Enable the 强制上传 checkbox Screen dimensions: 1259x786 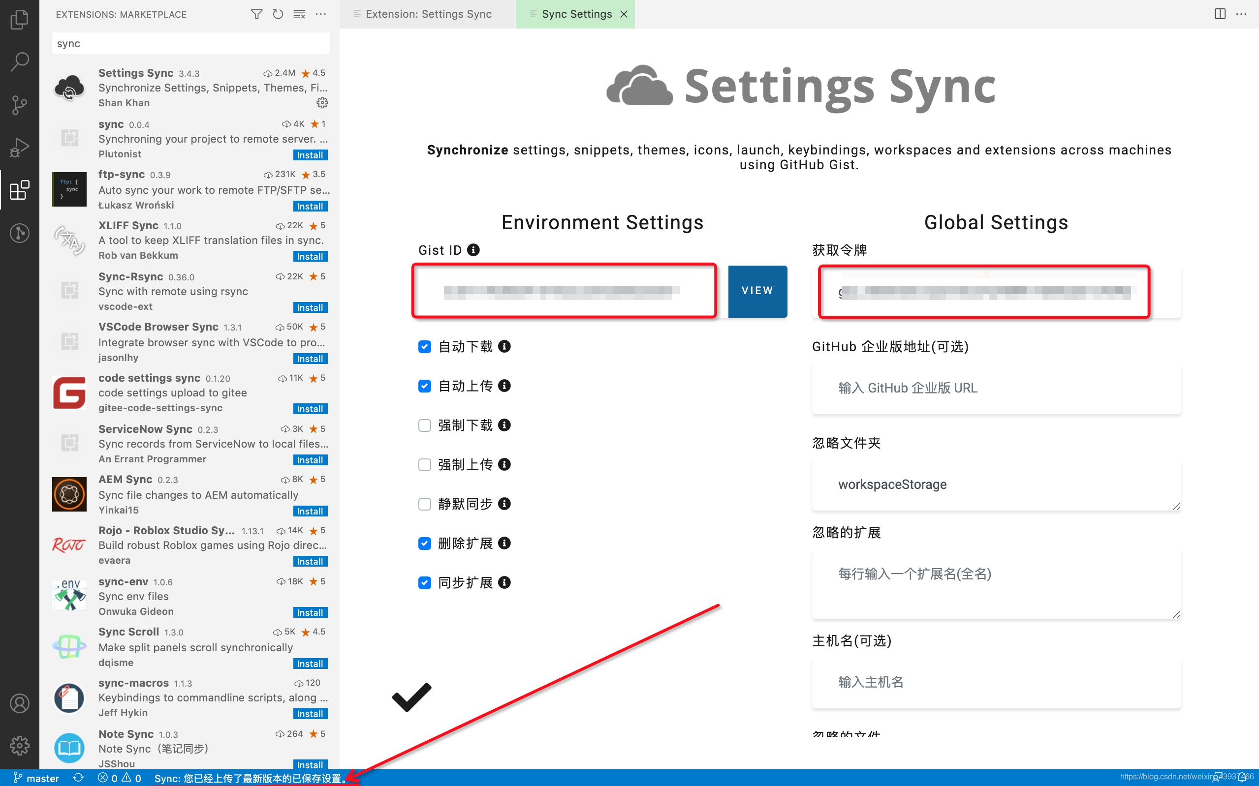424,465
